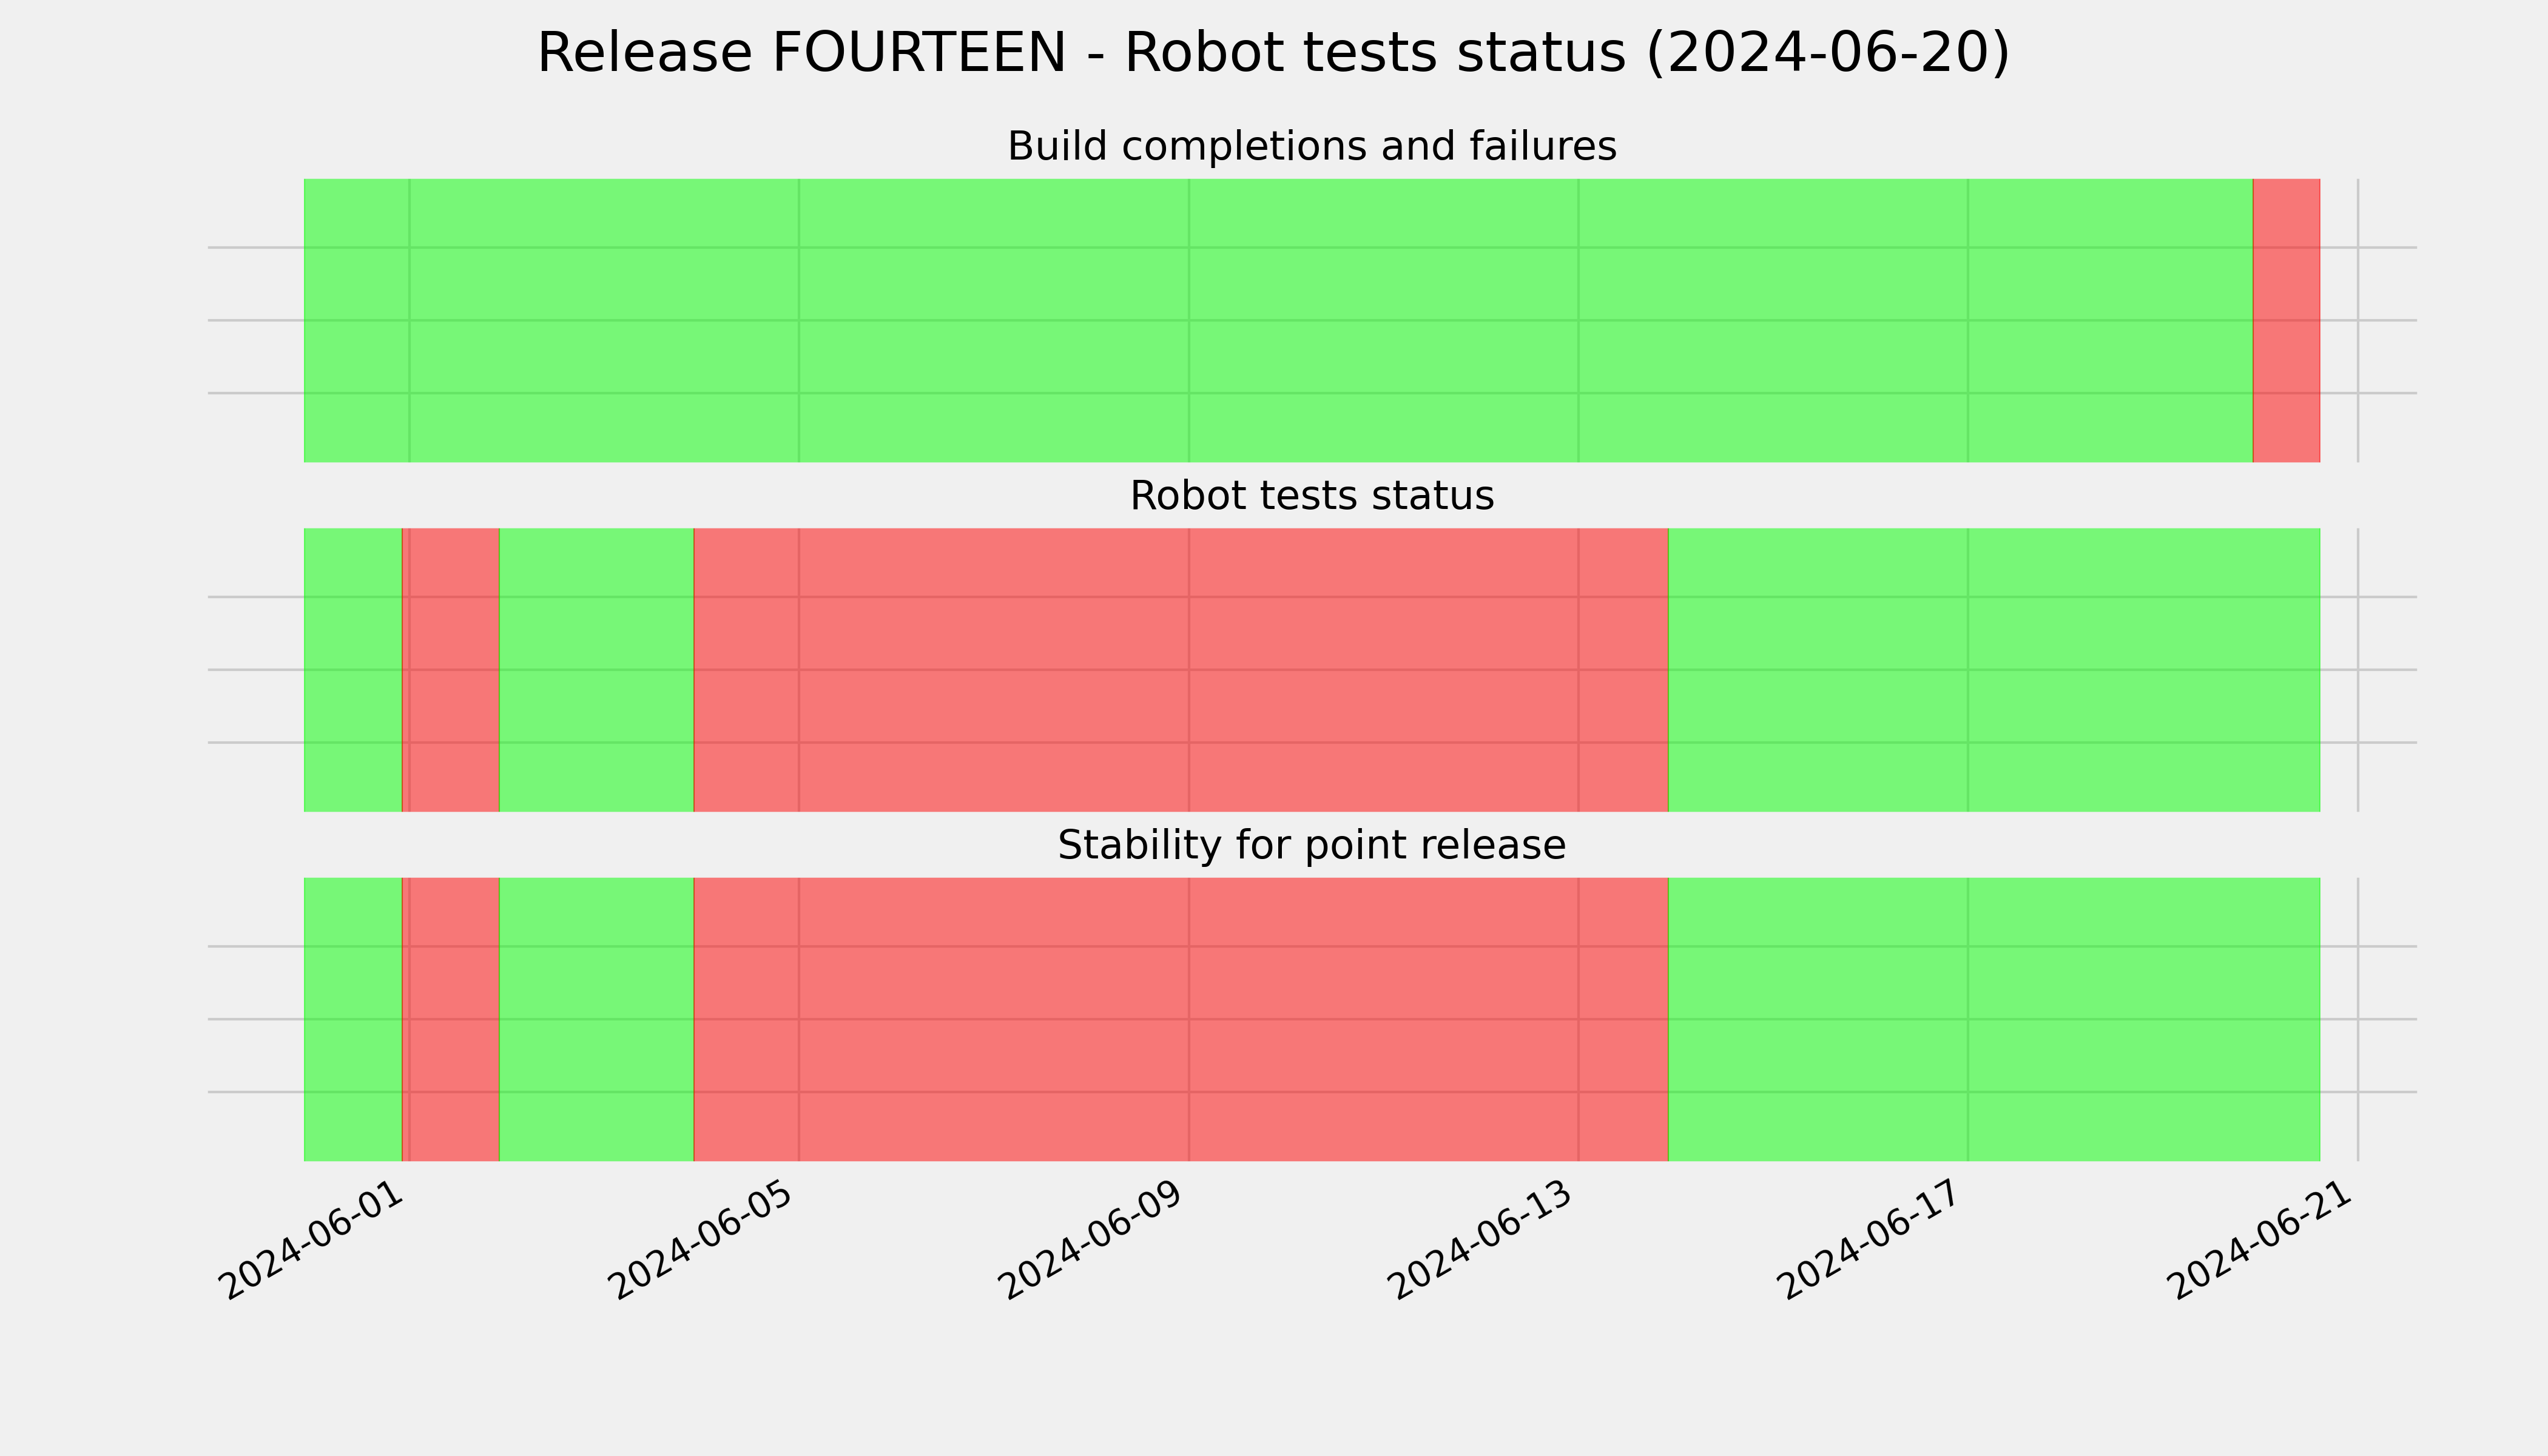The height and width of the screenshot is (1456, 2548).
Task: Click the main chart title text
Action: 1273,54
